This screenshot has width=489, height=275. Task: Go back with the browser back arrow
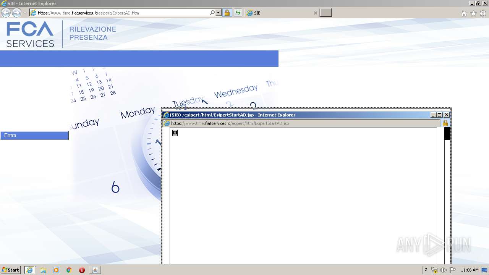click(x=6, y=13)
